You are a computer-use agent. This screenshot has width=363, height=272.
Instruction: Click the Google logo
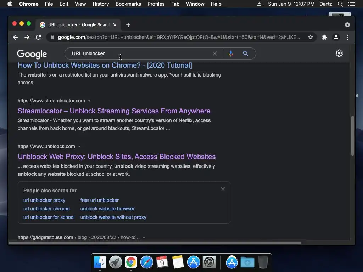click(x=32, y=54)
